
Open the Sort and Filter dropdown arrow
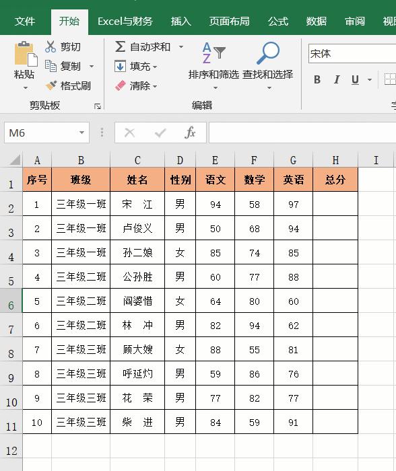[x=216, y=87]
